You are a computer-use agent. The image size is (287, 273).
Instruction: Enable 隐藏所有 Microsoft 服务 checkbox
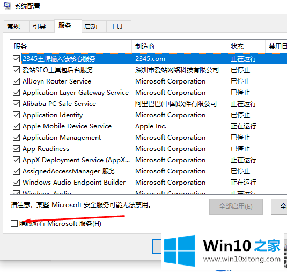(x=14, y=224)
